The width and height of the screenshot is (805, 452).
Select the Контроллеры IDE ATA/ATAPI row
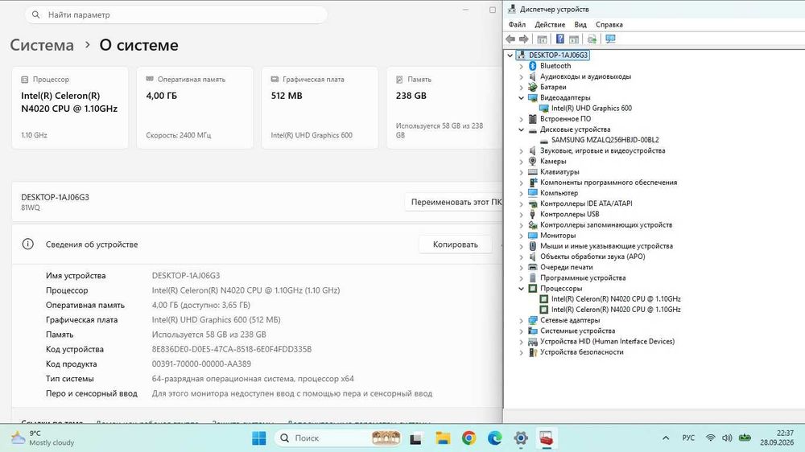click(x=586, y=203)
